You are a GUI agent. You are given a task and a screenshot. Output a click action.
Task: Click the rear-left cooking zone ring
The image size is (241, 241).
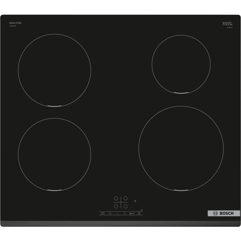click(x=54, y=70)
